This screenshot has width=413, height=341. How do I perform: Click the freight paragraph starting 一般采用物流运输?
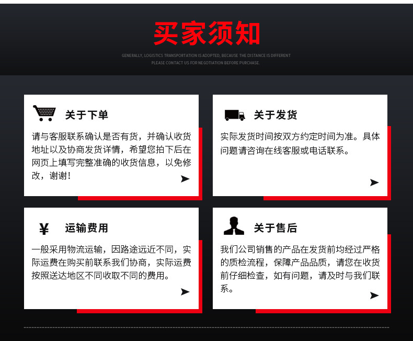111,263
